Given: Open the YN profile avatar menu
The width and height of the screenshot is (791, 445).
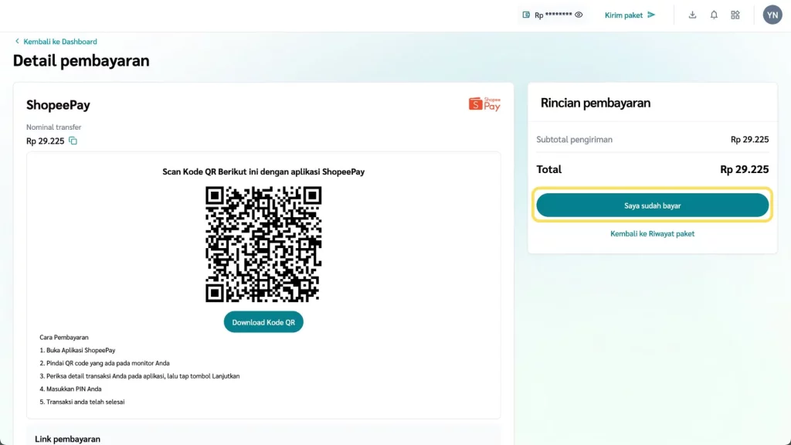Looking at the screenshot, I should (772, 15).
